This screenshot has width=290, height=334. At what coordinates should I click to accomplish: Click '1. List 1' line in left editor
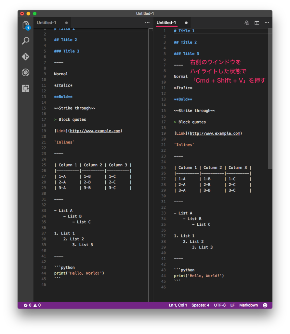[x=64, y=234]
